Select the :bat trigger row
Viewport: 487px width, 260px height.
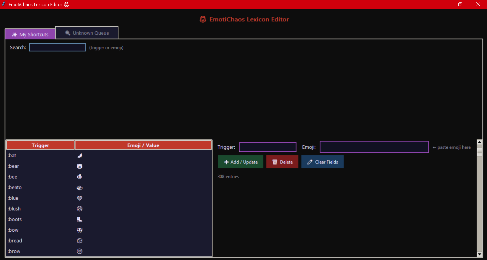(x=109, y=156)
